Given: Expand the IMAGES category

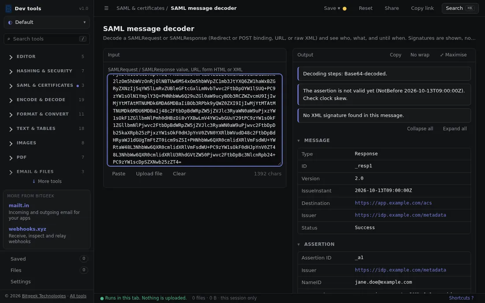Looking at the screenshot, I should click(47, 143).
